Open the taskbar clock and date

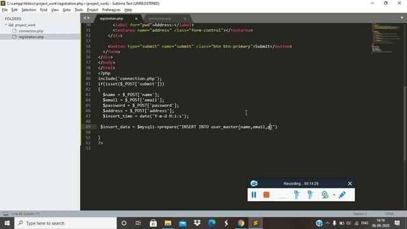coord(380,223)
